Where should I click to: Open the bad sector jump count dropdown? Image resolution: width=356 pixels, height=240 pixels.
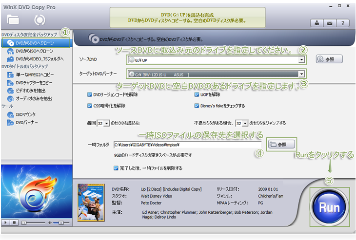245,123
